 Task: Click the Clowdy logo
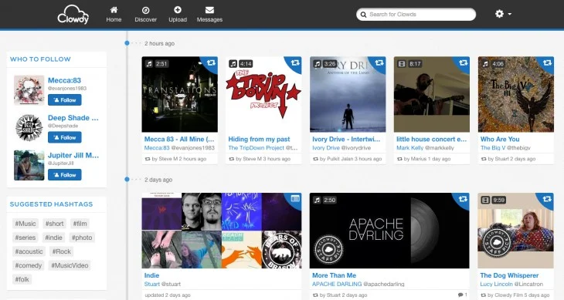[73, 15]
